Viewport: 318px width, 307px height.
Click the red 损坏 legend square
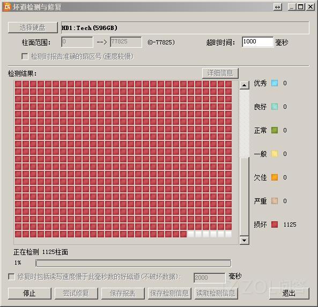tap(275, 224)
